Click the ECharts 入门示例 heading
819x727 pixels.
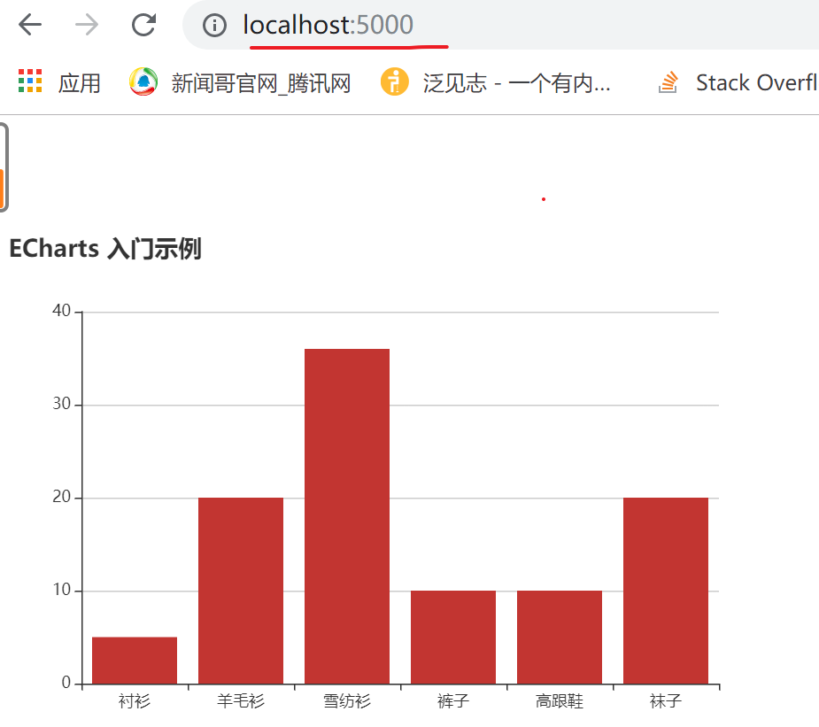pos(104,249)
